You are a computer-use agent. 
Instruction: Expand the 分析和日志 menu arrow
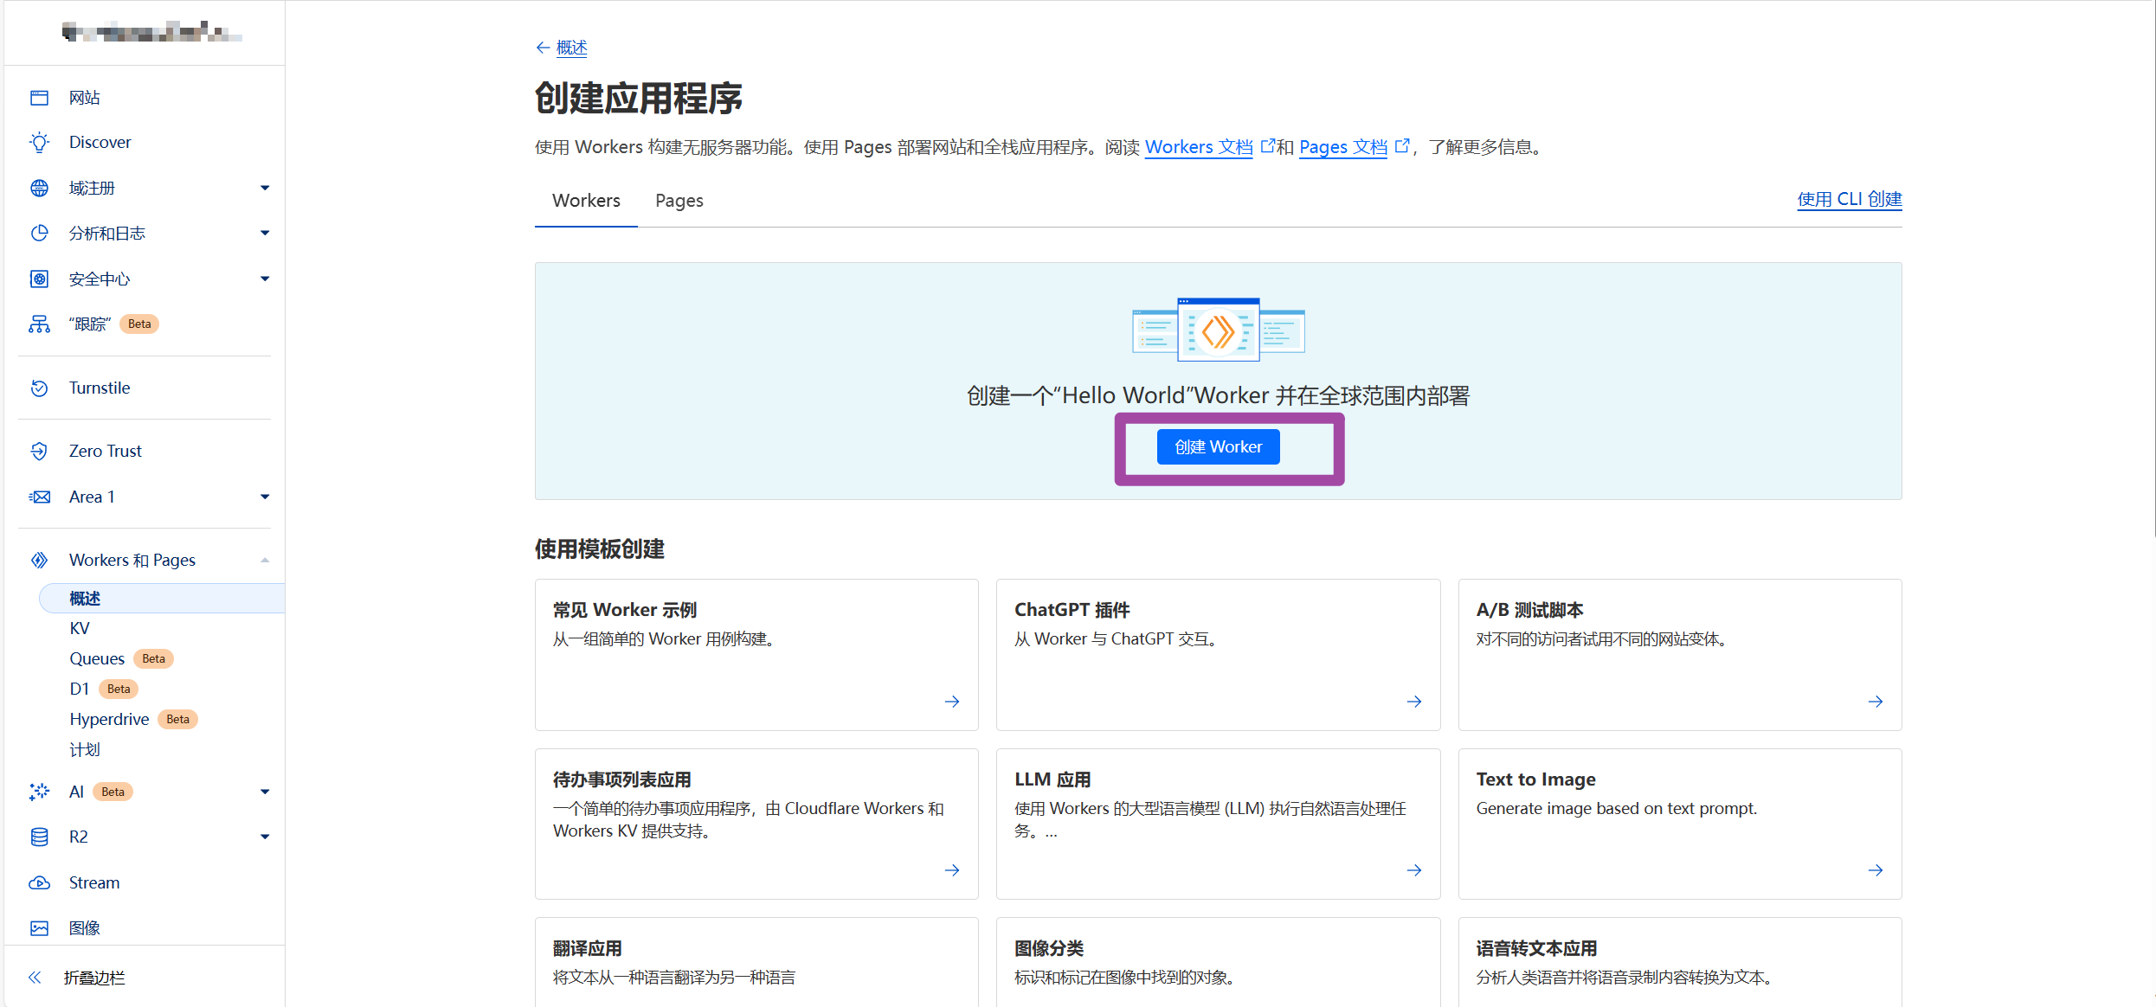coord(265,233)
